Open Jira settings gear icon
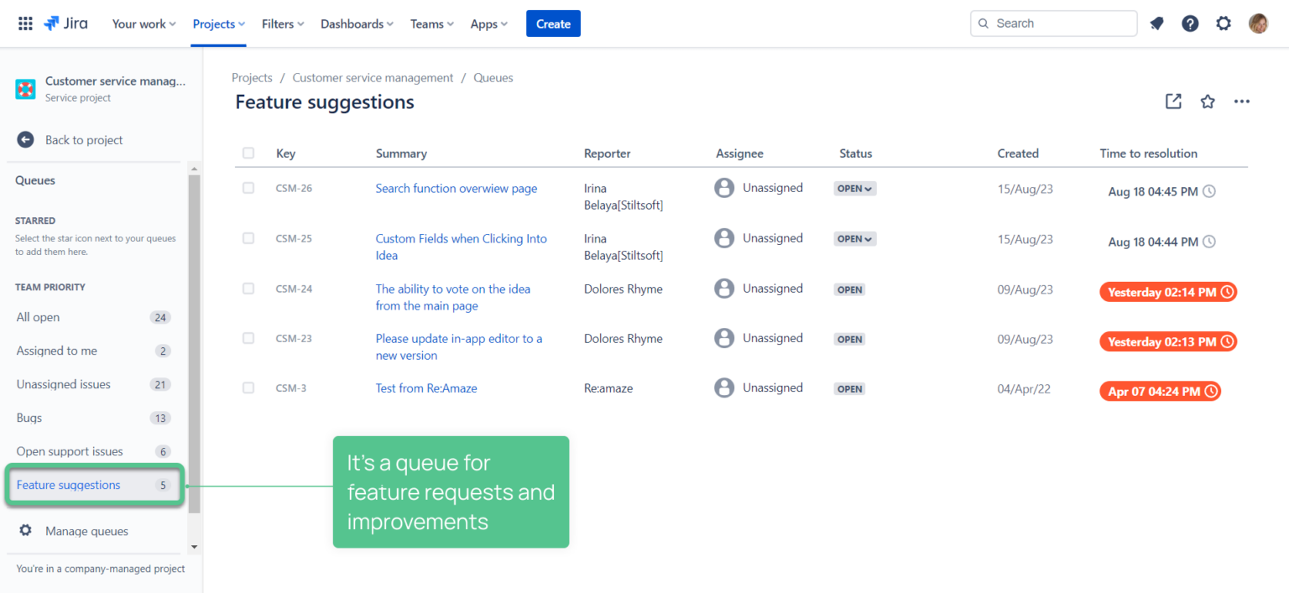This screenshot has width=1289, height=593. point(1224,23)
